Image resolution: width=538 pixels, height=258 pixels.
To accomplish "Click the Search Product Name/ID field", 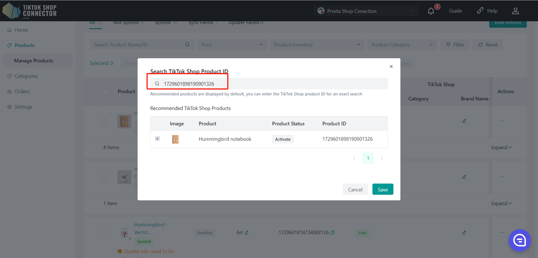I will point(141,45).
